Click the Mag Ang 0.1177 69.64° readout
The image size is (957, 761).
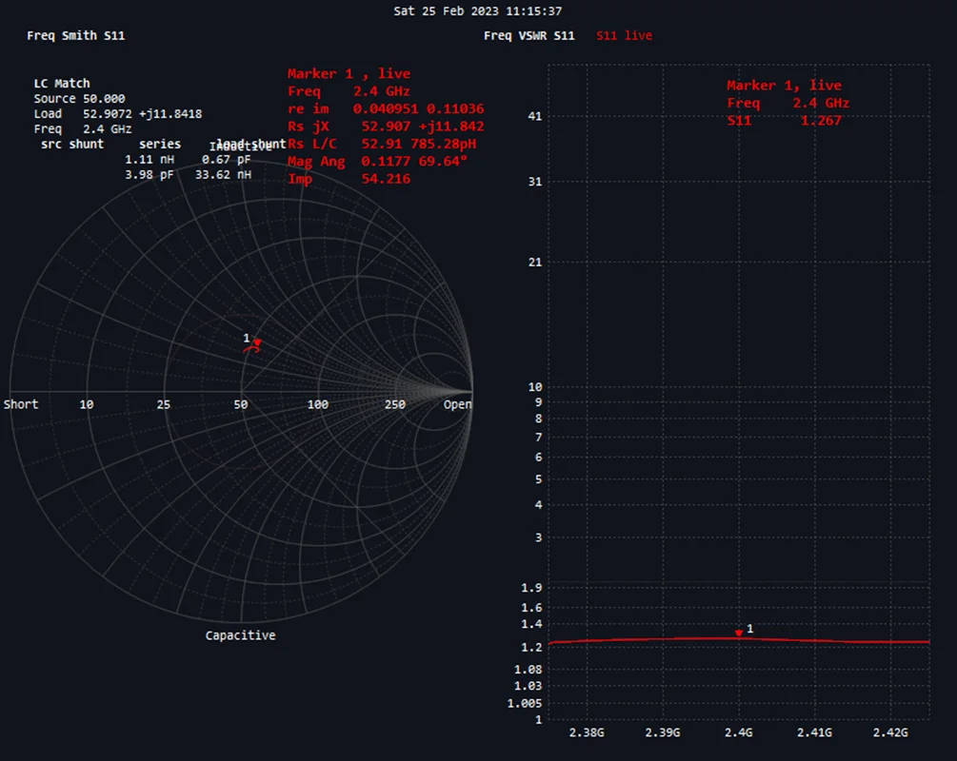378,161
